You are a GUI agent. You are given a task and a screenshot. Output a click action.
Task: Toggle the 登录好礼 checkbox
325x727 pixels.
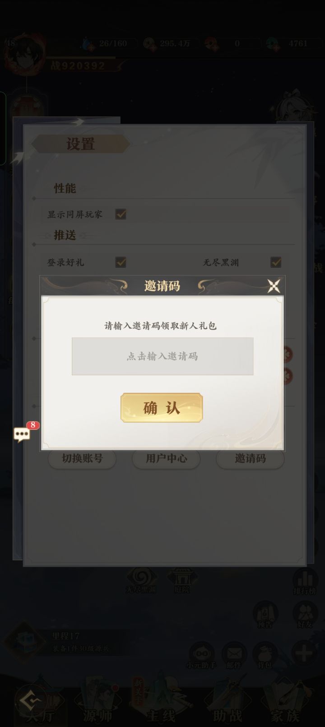(121, 262)
